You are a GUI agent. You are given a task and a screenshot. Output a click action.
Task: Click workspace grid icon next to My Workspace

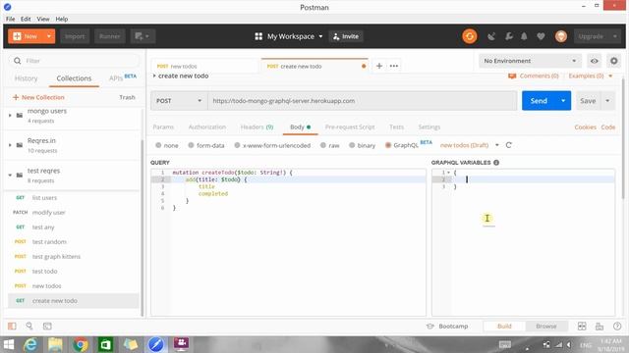(x=258, y=36)
